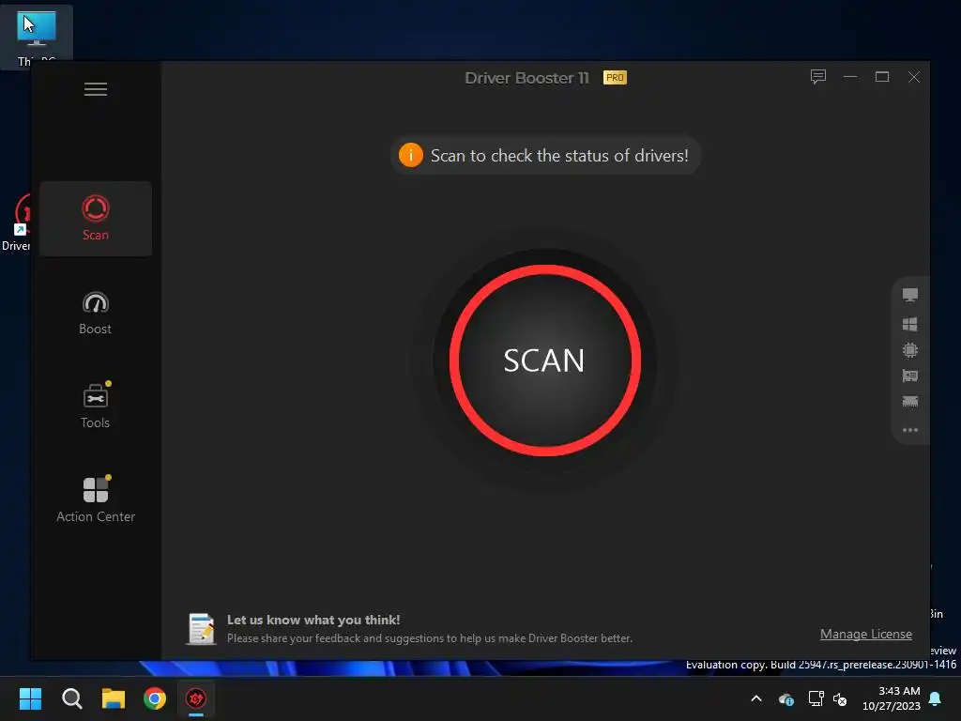Screen dimensions: 961x721
Task: Open the Manage License link
Action: (x=866, y=634)
